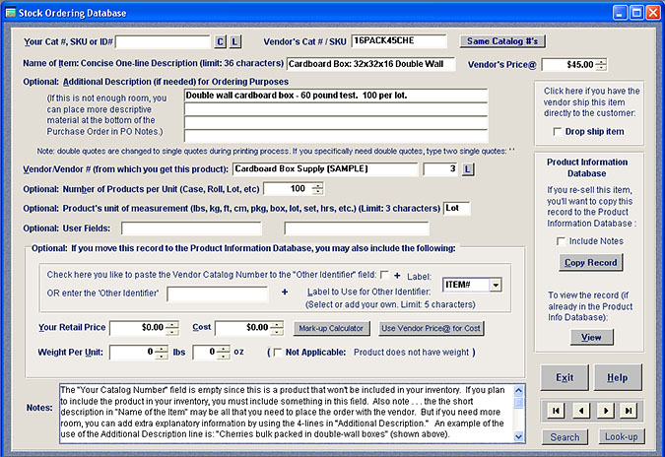Click the fourth Additional Description line
Screen dimensions: 665x457
(336, 136)
